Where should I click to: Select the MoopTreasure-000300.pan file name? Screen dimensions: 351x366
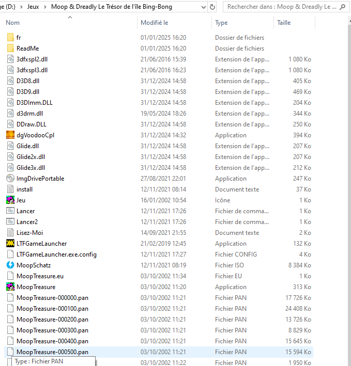52,330
